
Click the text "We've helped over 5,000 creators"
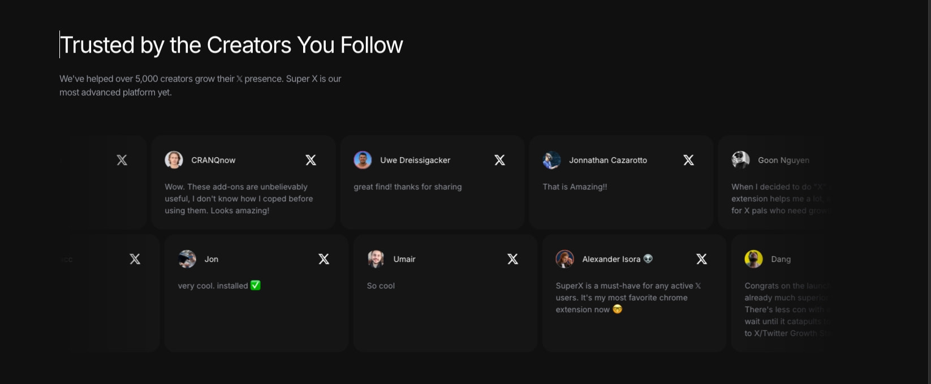126,79
